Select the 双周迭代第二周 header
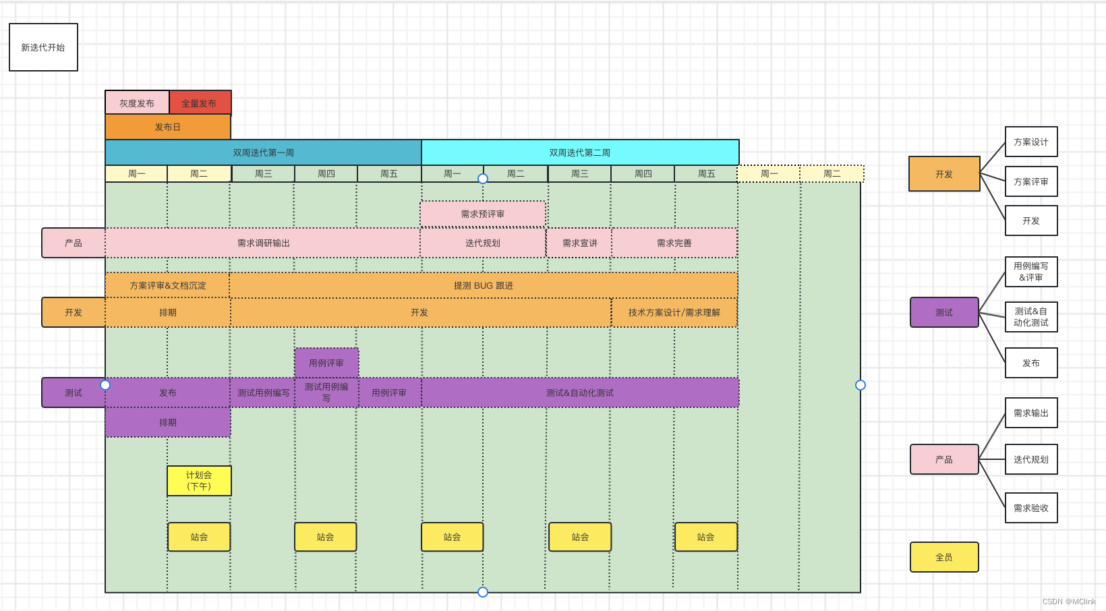This screenshot has height=611, width=1106. click(580, 152)
